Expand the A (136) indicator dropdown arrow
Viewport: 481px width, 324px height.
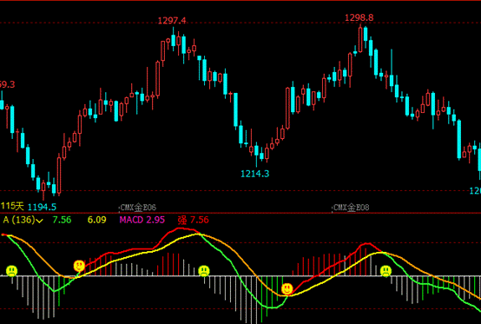[40, 221]
